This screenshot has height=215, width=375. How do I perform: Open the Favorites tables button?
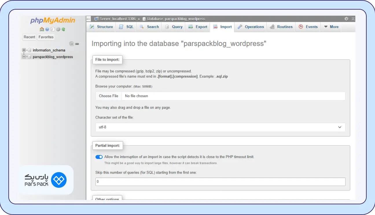click(x=46, y=37)
